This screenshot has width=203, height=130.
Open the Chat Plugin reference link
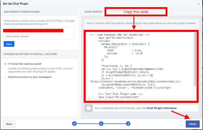[x=161, y=108]
